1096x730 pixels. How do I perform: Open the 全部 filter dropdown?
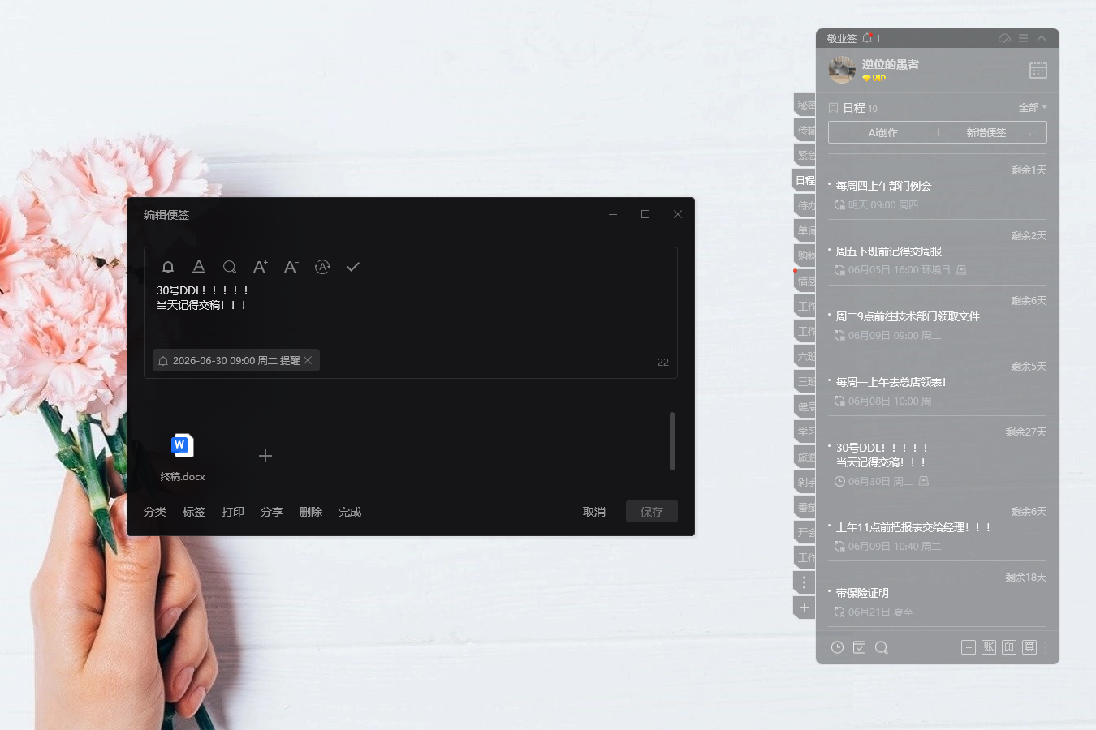(1033, 107)
